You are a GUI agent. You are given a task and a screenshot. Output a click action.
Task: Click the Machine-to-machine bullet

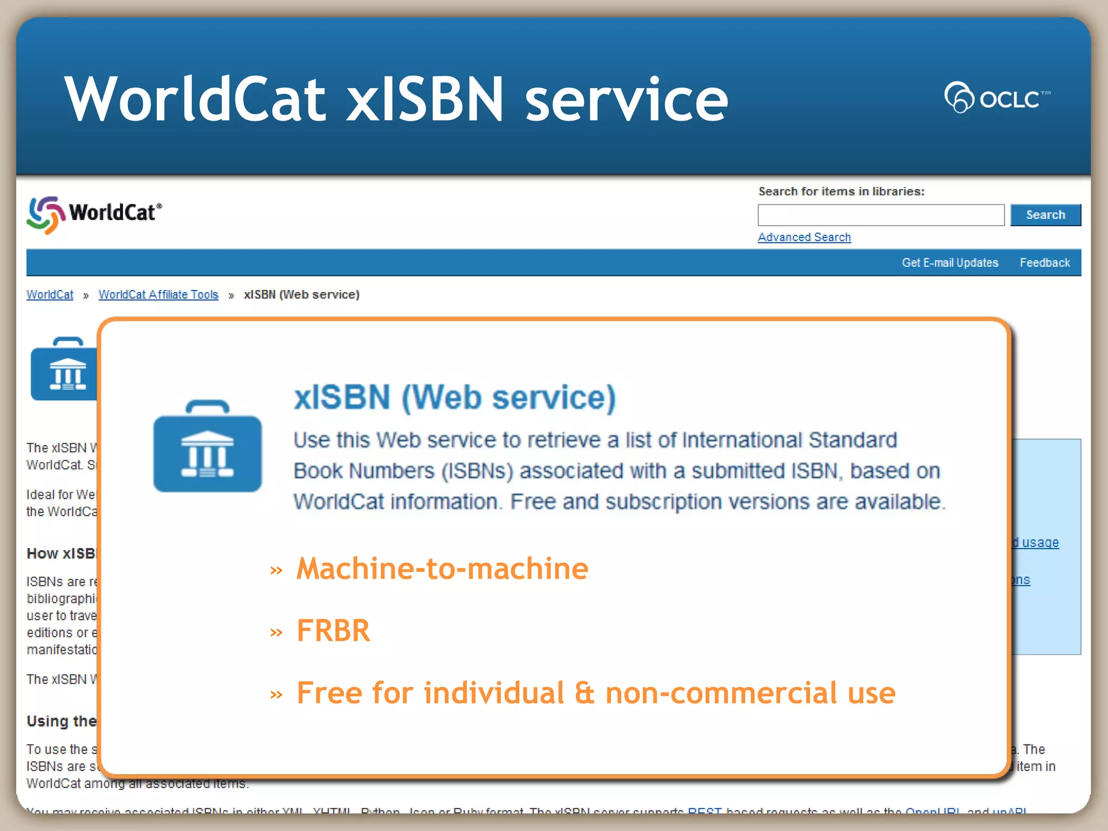442,568
